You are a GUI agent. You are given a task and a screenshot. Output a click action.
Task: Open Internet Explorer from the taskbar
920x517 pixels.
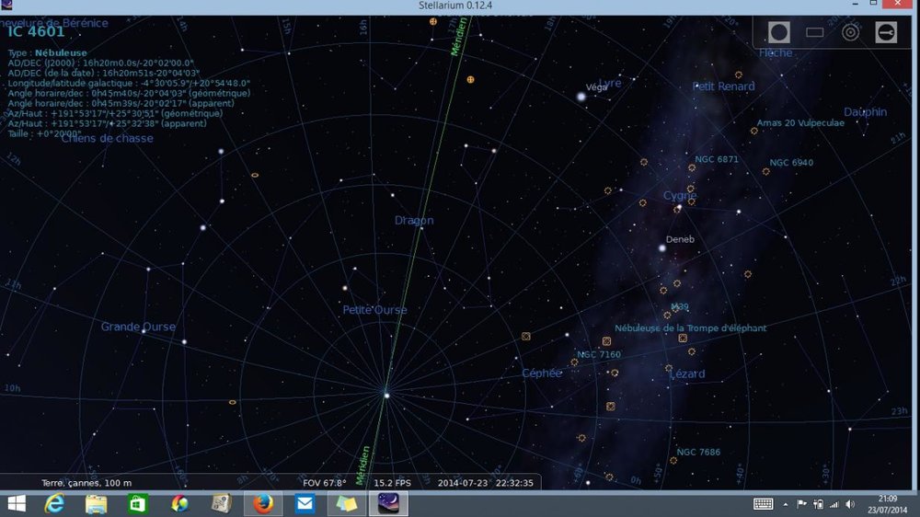54,503
